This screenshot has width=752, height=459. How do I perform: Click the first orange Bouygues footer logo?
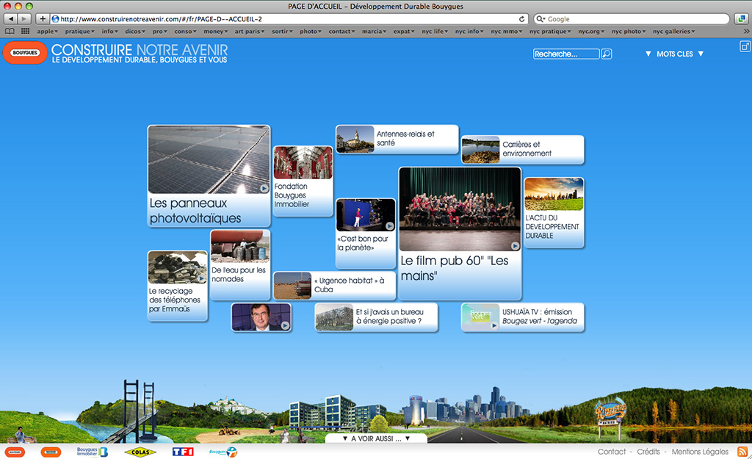pyautogui.click(x=15, y=452)
